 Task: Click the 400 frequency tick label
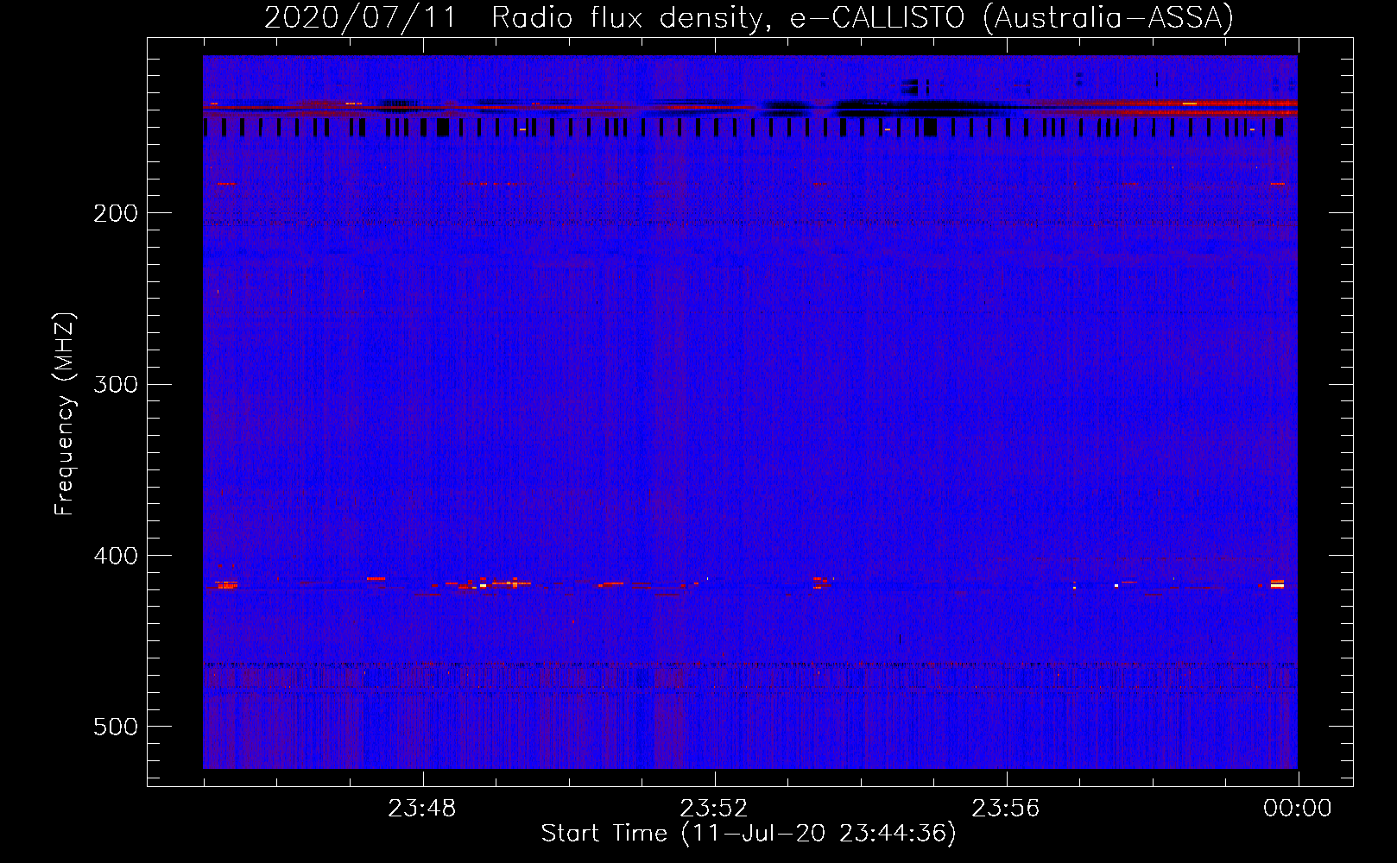click(116, 556)
